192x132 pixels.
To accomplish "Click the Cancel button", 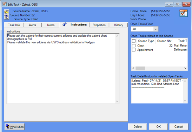I will (179, 127).
